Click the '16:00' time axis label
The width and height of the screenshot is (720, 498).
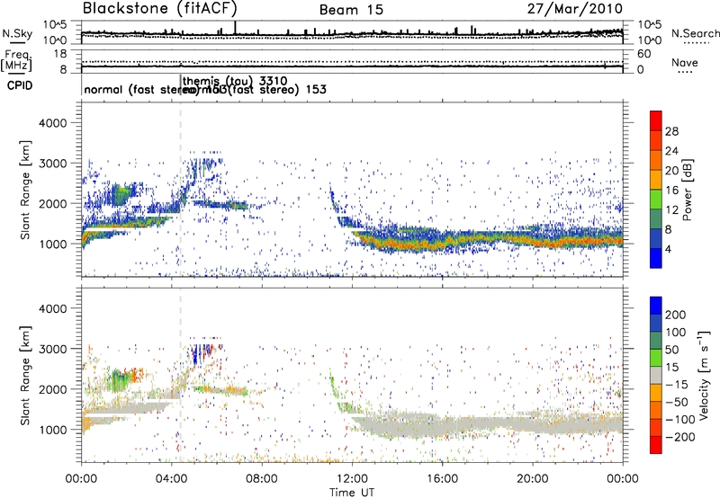tap(442, 479)
